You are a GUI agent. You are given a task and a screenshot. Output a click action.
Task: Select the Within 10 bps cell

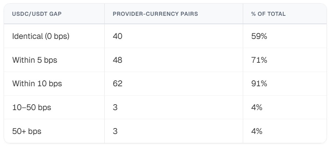pos(37,83)
